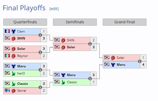Click France flag next to Clem
158x101 pixels.
[x=7, y=31]
